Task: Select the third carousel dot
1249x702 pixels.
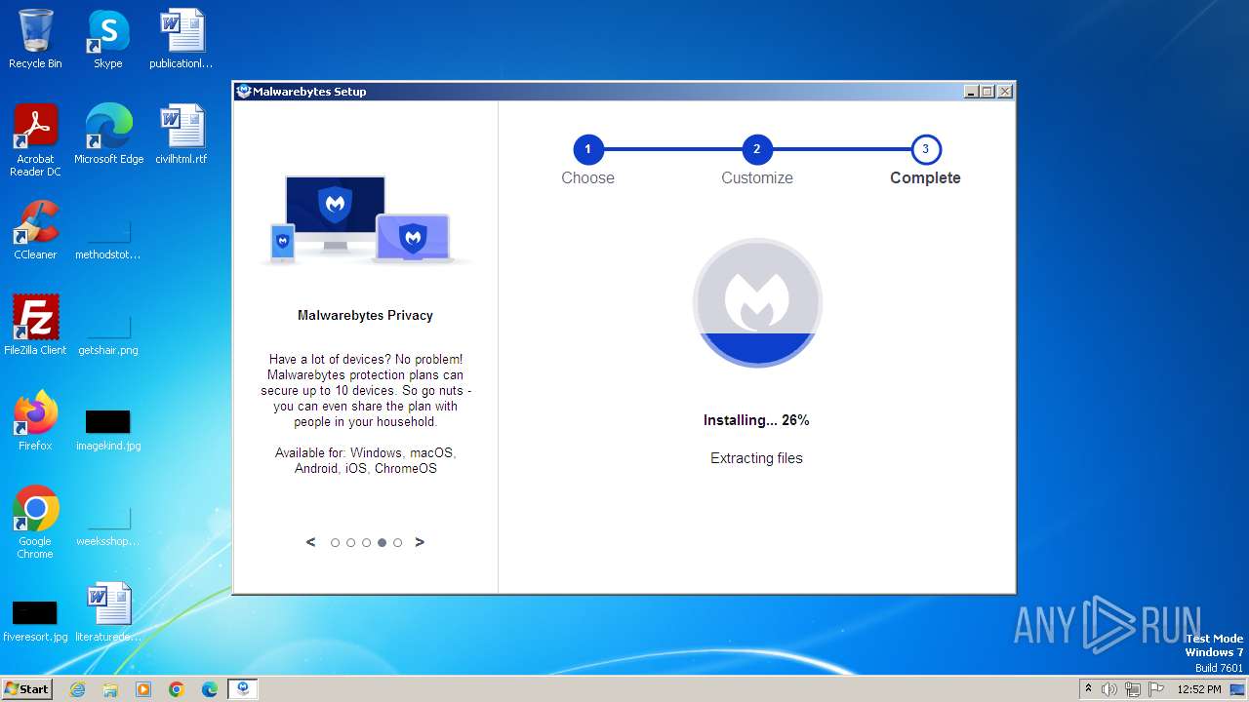Action: [366, 543]
